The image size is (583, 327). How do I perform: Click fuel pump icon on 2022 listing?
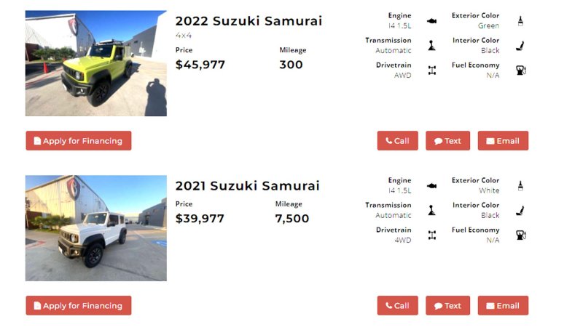pyautogui.click(x=520, y=70)
